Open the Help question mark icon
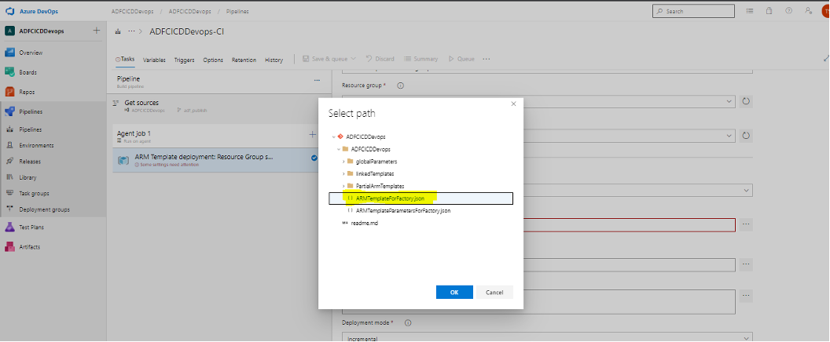Image resolution: width=830 pixels, height=342 pixels. 788,10
